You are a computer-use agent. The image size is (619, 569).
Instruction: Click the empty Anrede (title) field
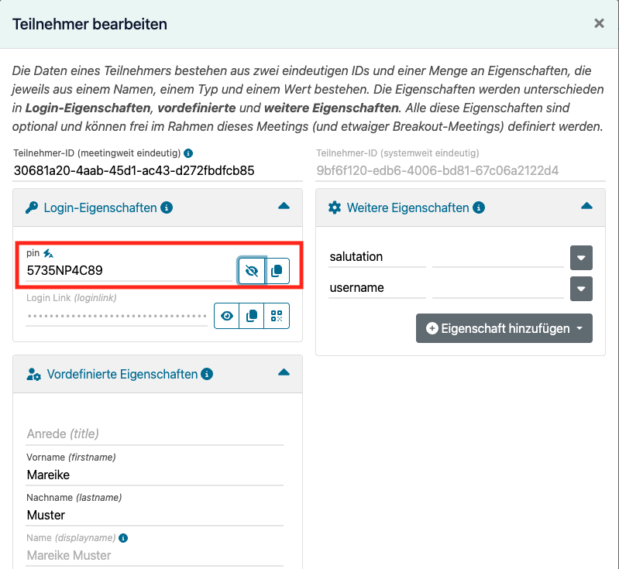tap(155, 434)
